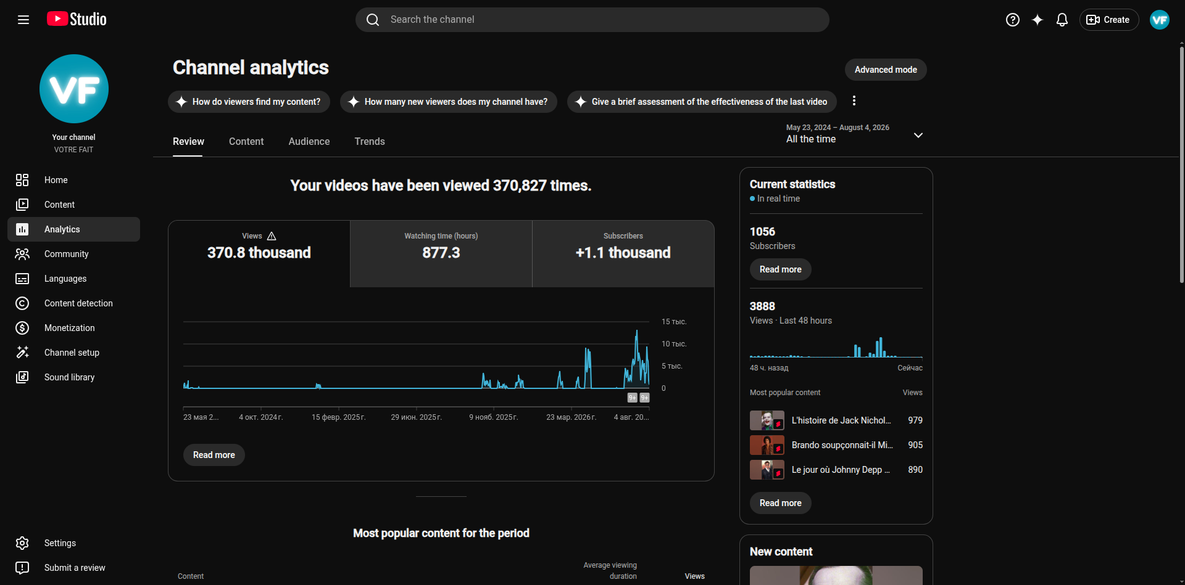Viewport: 1185px width, 585px height.
Task: Open Advanced mode
Action: pos(886,70)
